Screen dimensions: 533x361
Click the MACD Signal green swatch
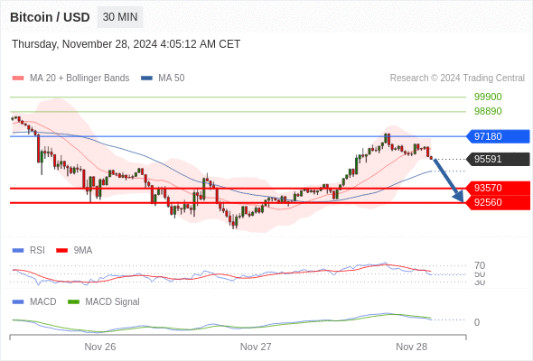73,302
